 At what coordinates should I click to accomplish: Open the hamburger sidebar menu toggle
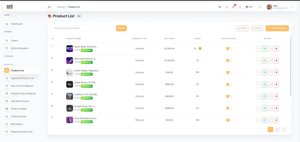tap(49, 7)
